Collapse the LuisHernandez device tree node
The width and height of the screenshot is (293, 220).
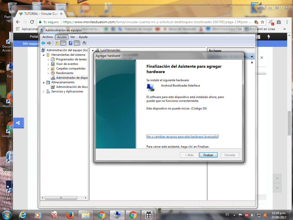[93, 50]
